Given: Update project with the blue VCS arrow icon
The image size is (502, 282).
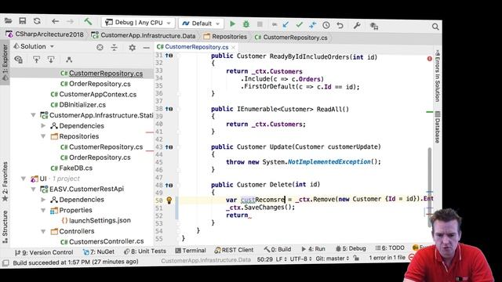Looking at the screenshot, I should point(286,24).
